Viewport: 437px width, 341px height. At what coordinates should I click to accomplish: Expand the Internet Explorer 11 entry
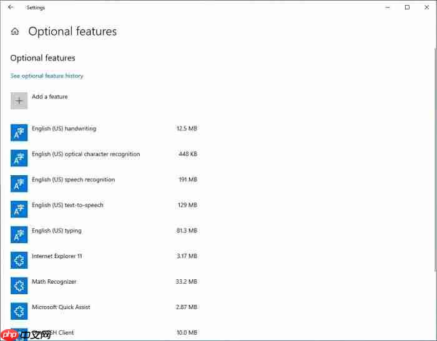[x=57, y=256]
